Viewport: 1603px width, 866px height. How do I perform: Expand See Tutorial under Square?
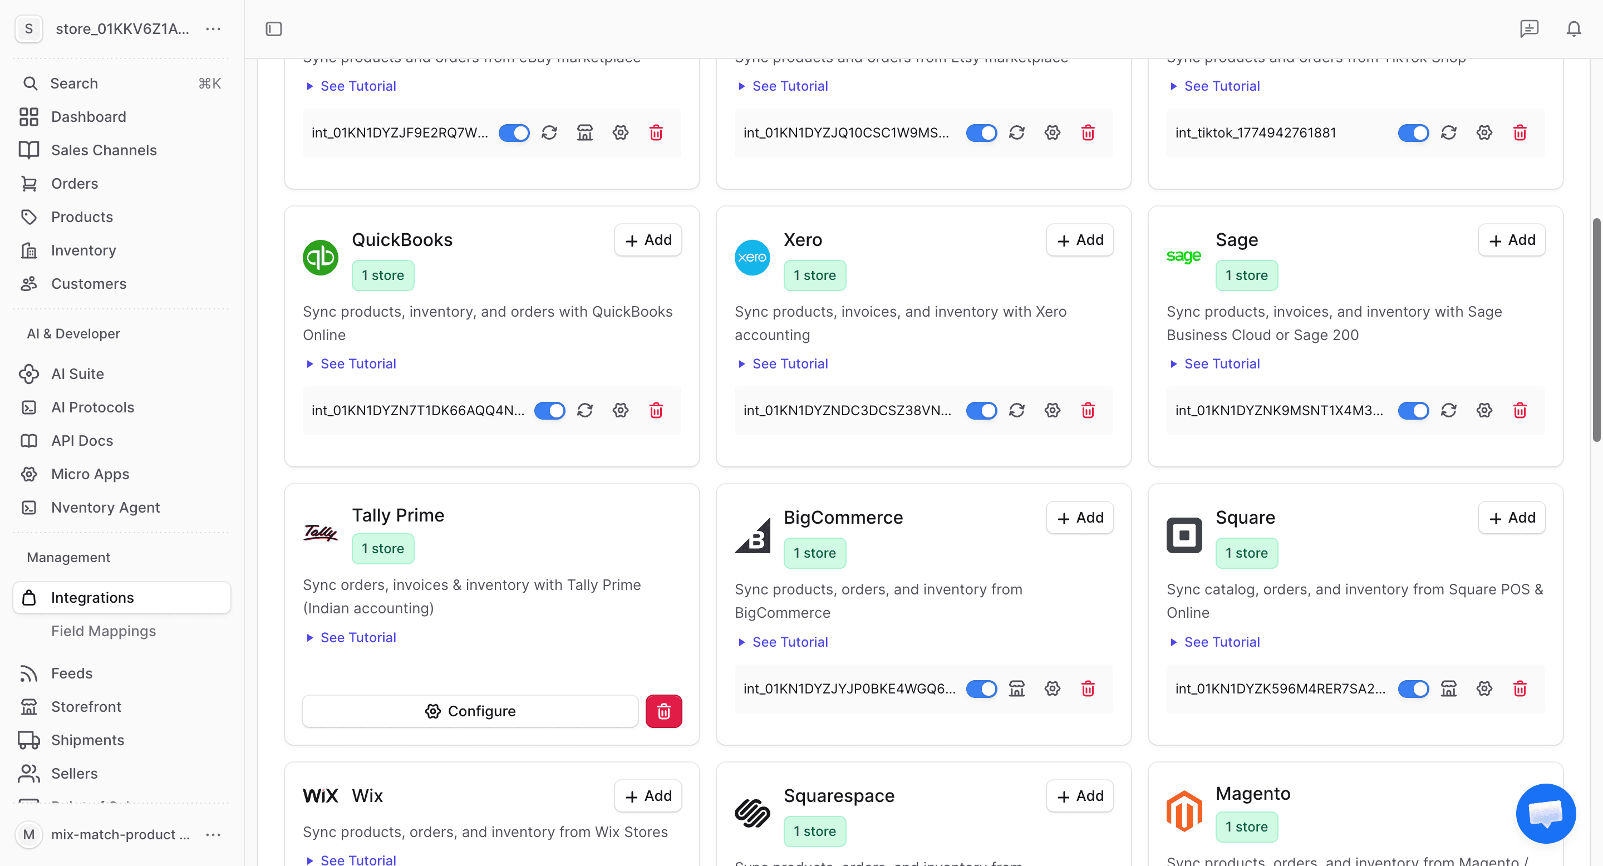[1215, 642]
